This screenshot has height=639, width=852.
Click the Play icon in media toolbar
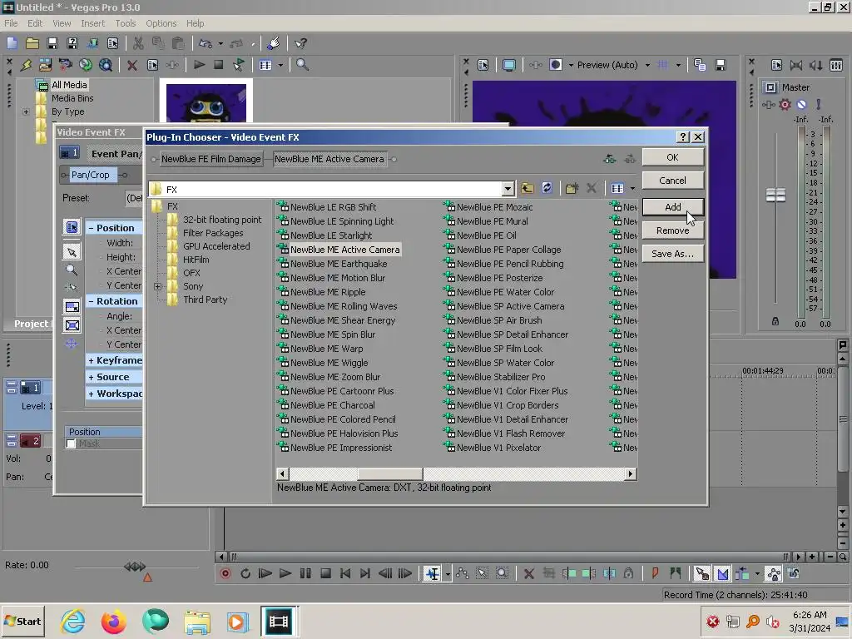(x=200, y=65)
